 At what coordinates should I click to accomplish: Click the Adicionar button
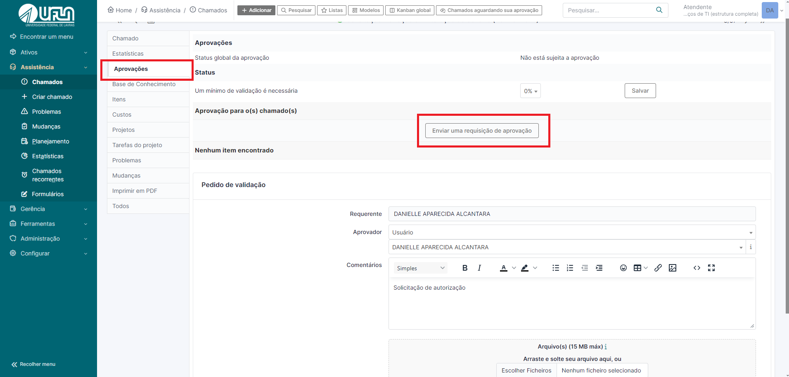point(256,10)
